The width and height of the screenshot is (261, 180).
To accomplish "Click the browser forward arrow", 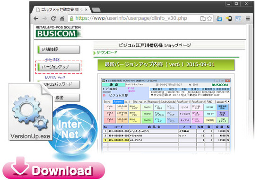I will pyautogui.click(x=44, y=18).
